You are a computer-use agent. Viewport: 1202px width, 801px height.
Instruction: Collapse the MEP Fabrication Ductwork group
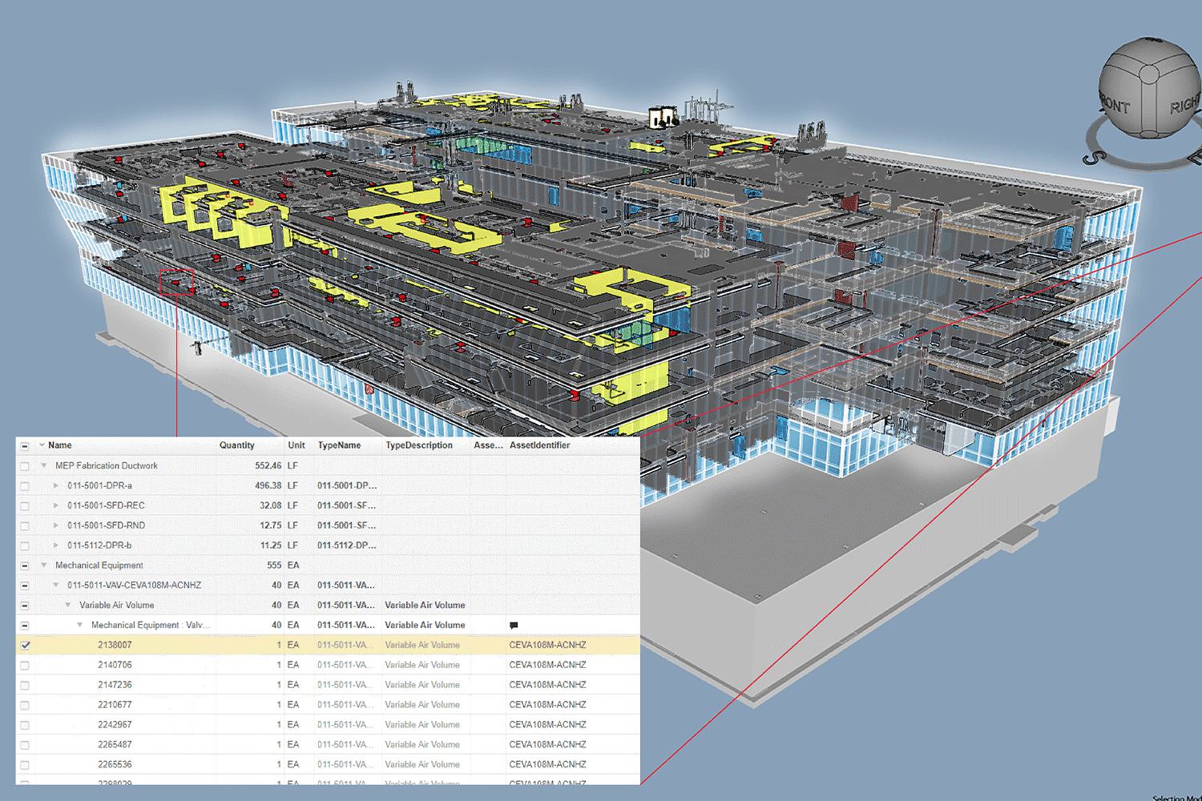tap(43, 465)
